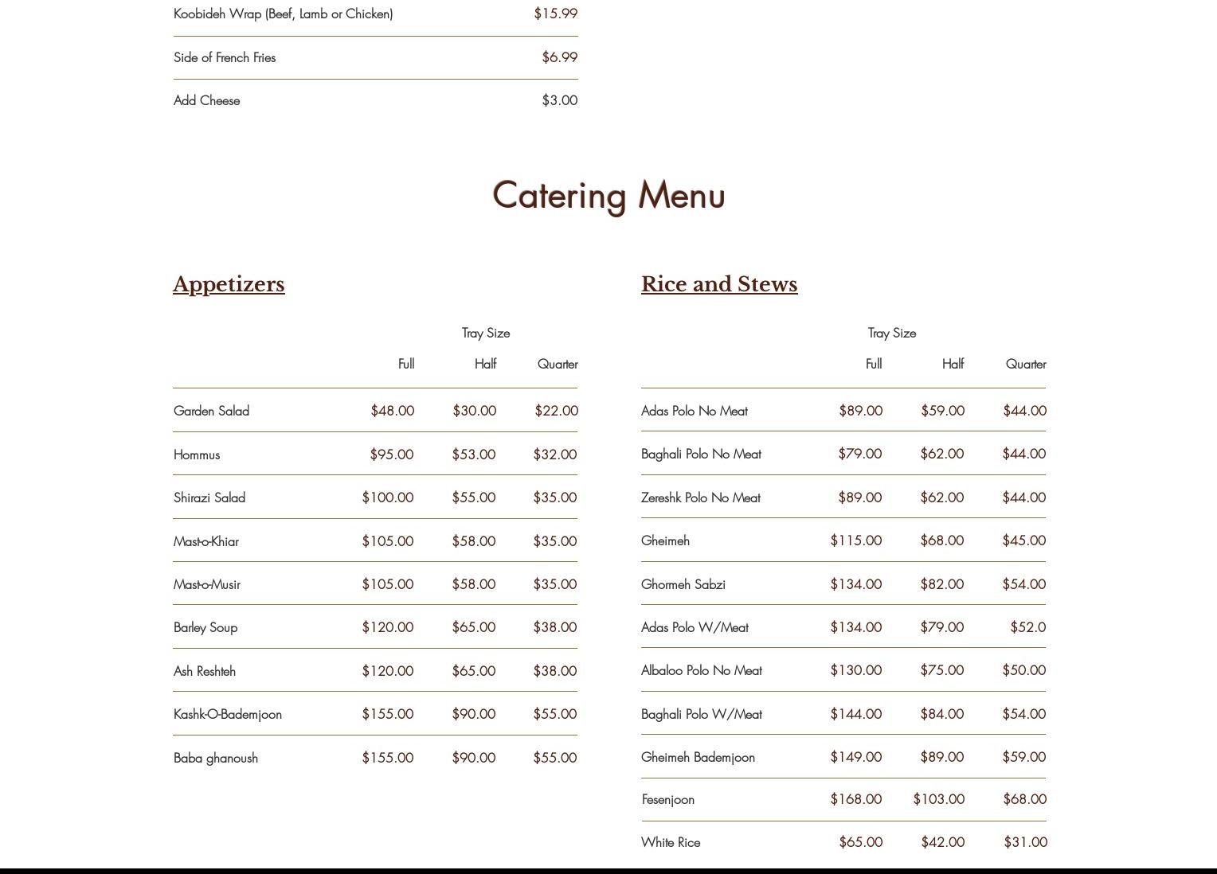
Task: Click Gheimeh Bademjoon full tray price $149.00
Action: click(855, 757)
